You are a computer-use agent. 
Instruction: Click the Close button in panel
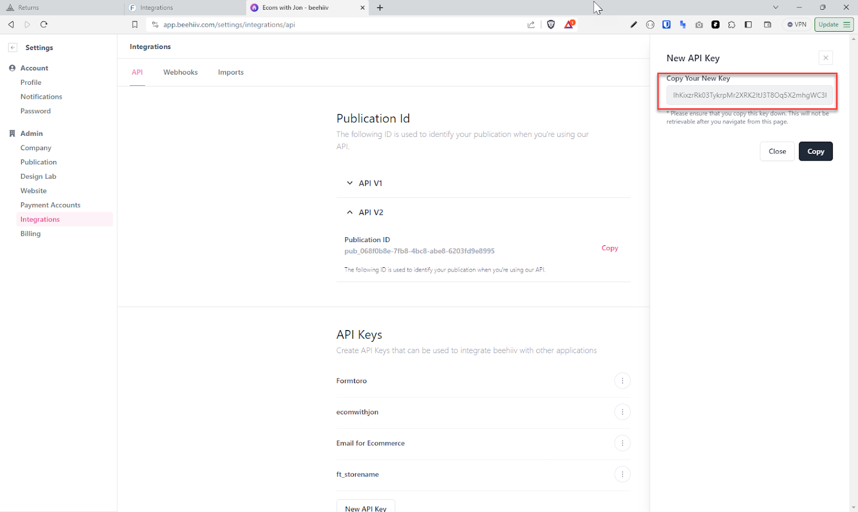(x=777, y=151)
